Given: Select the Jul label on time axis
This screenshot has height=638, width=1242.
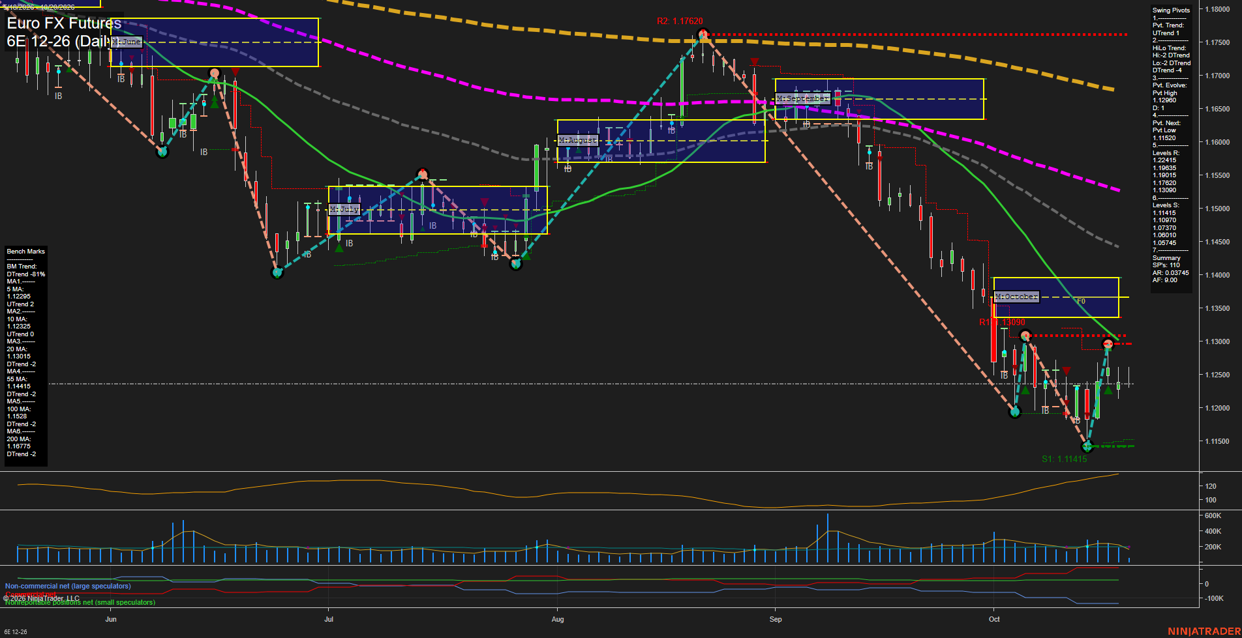Looking at the screenshot, I should coord(329,619).
